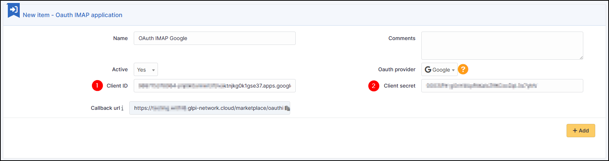Click into the Client secret field

(x=502, y=86)
